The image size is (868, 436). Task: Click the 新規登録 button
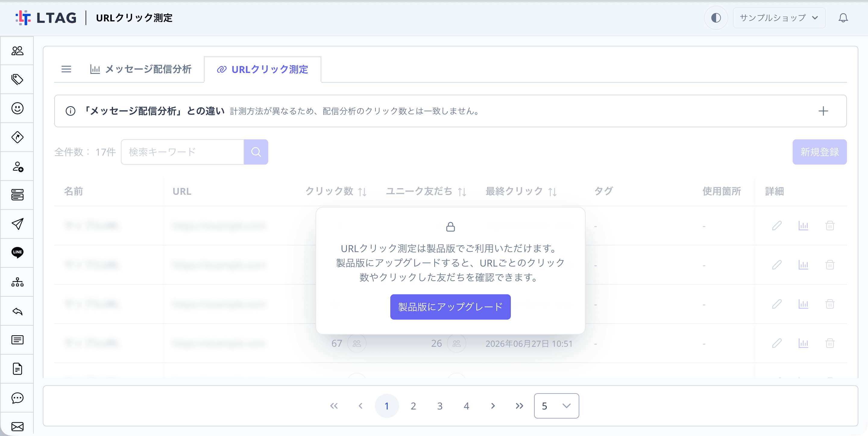819,152
